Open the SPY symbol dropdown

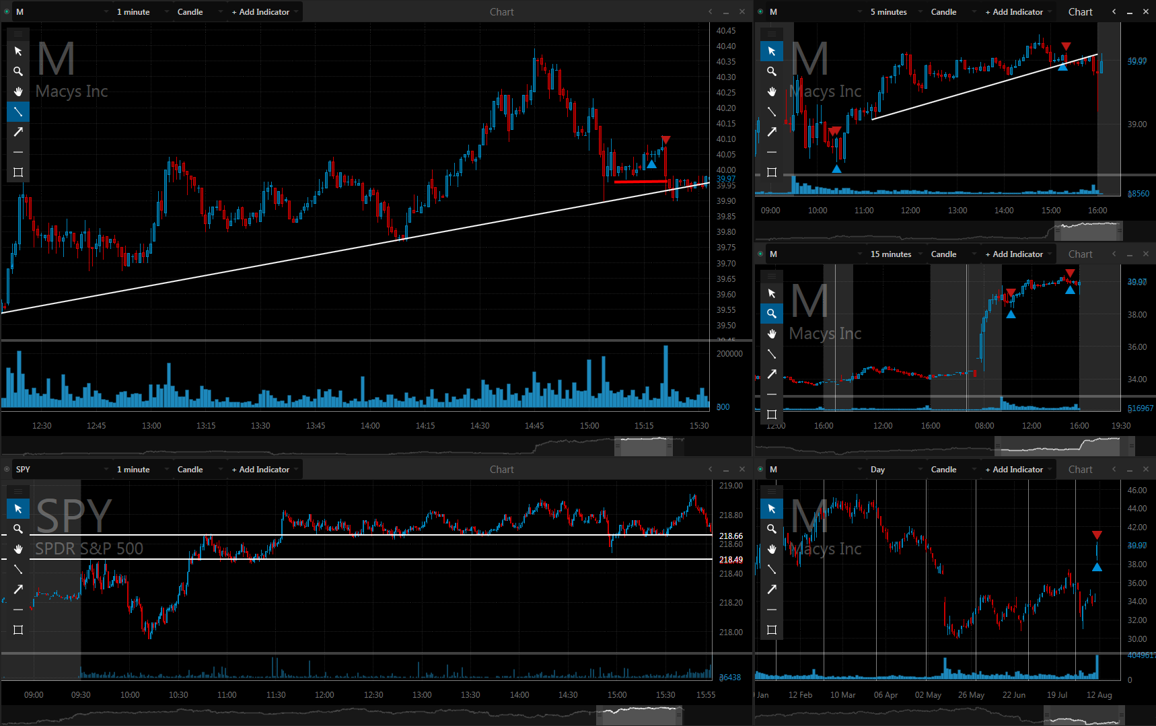click(62, 470)
